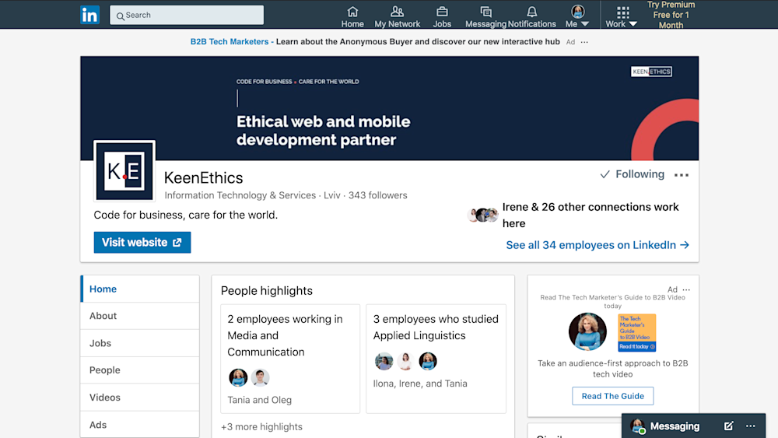This screenshot has height=438, width=778.
Task: Open the Jobs briefcase icon
Action: pyautogui.click(x=442, y=17)
